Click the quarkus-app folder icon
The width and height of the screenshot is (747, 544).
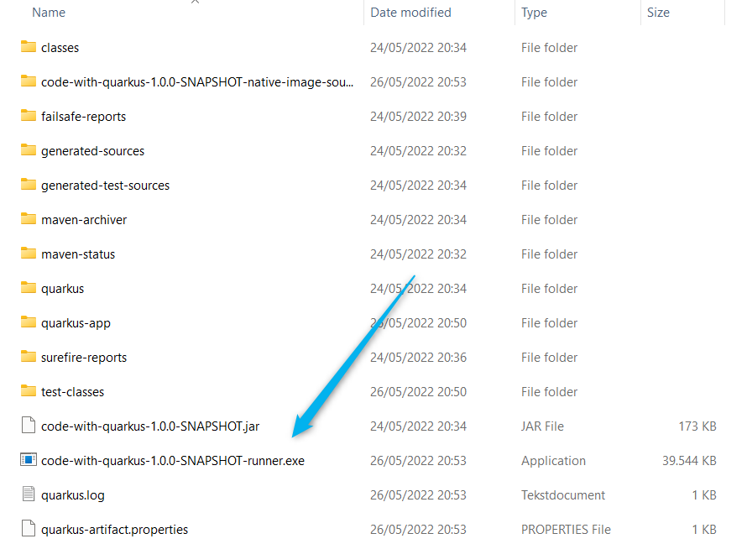[x=28, y=322]
